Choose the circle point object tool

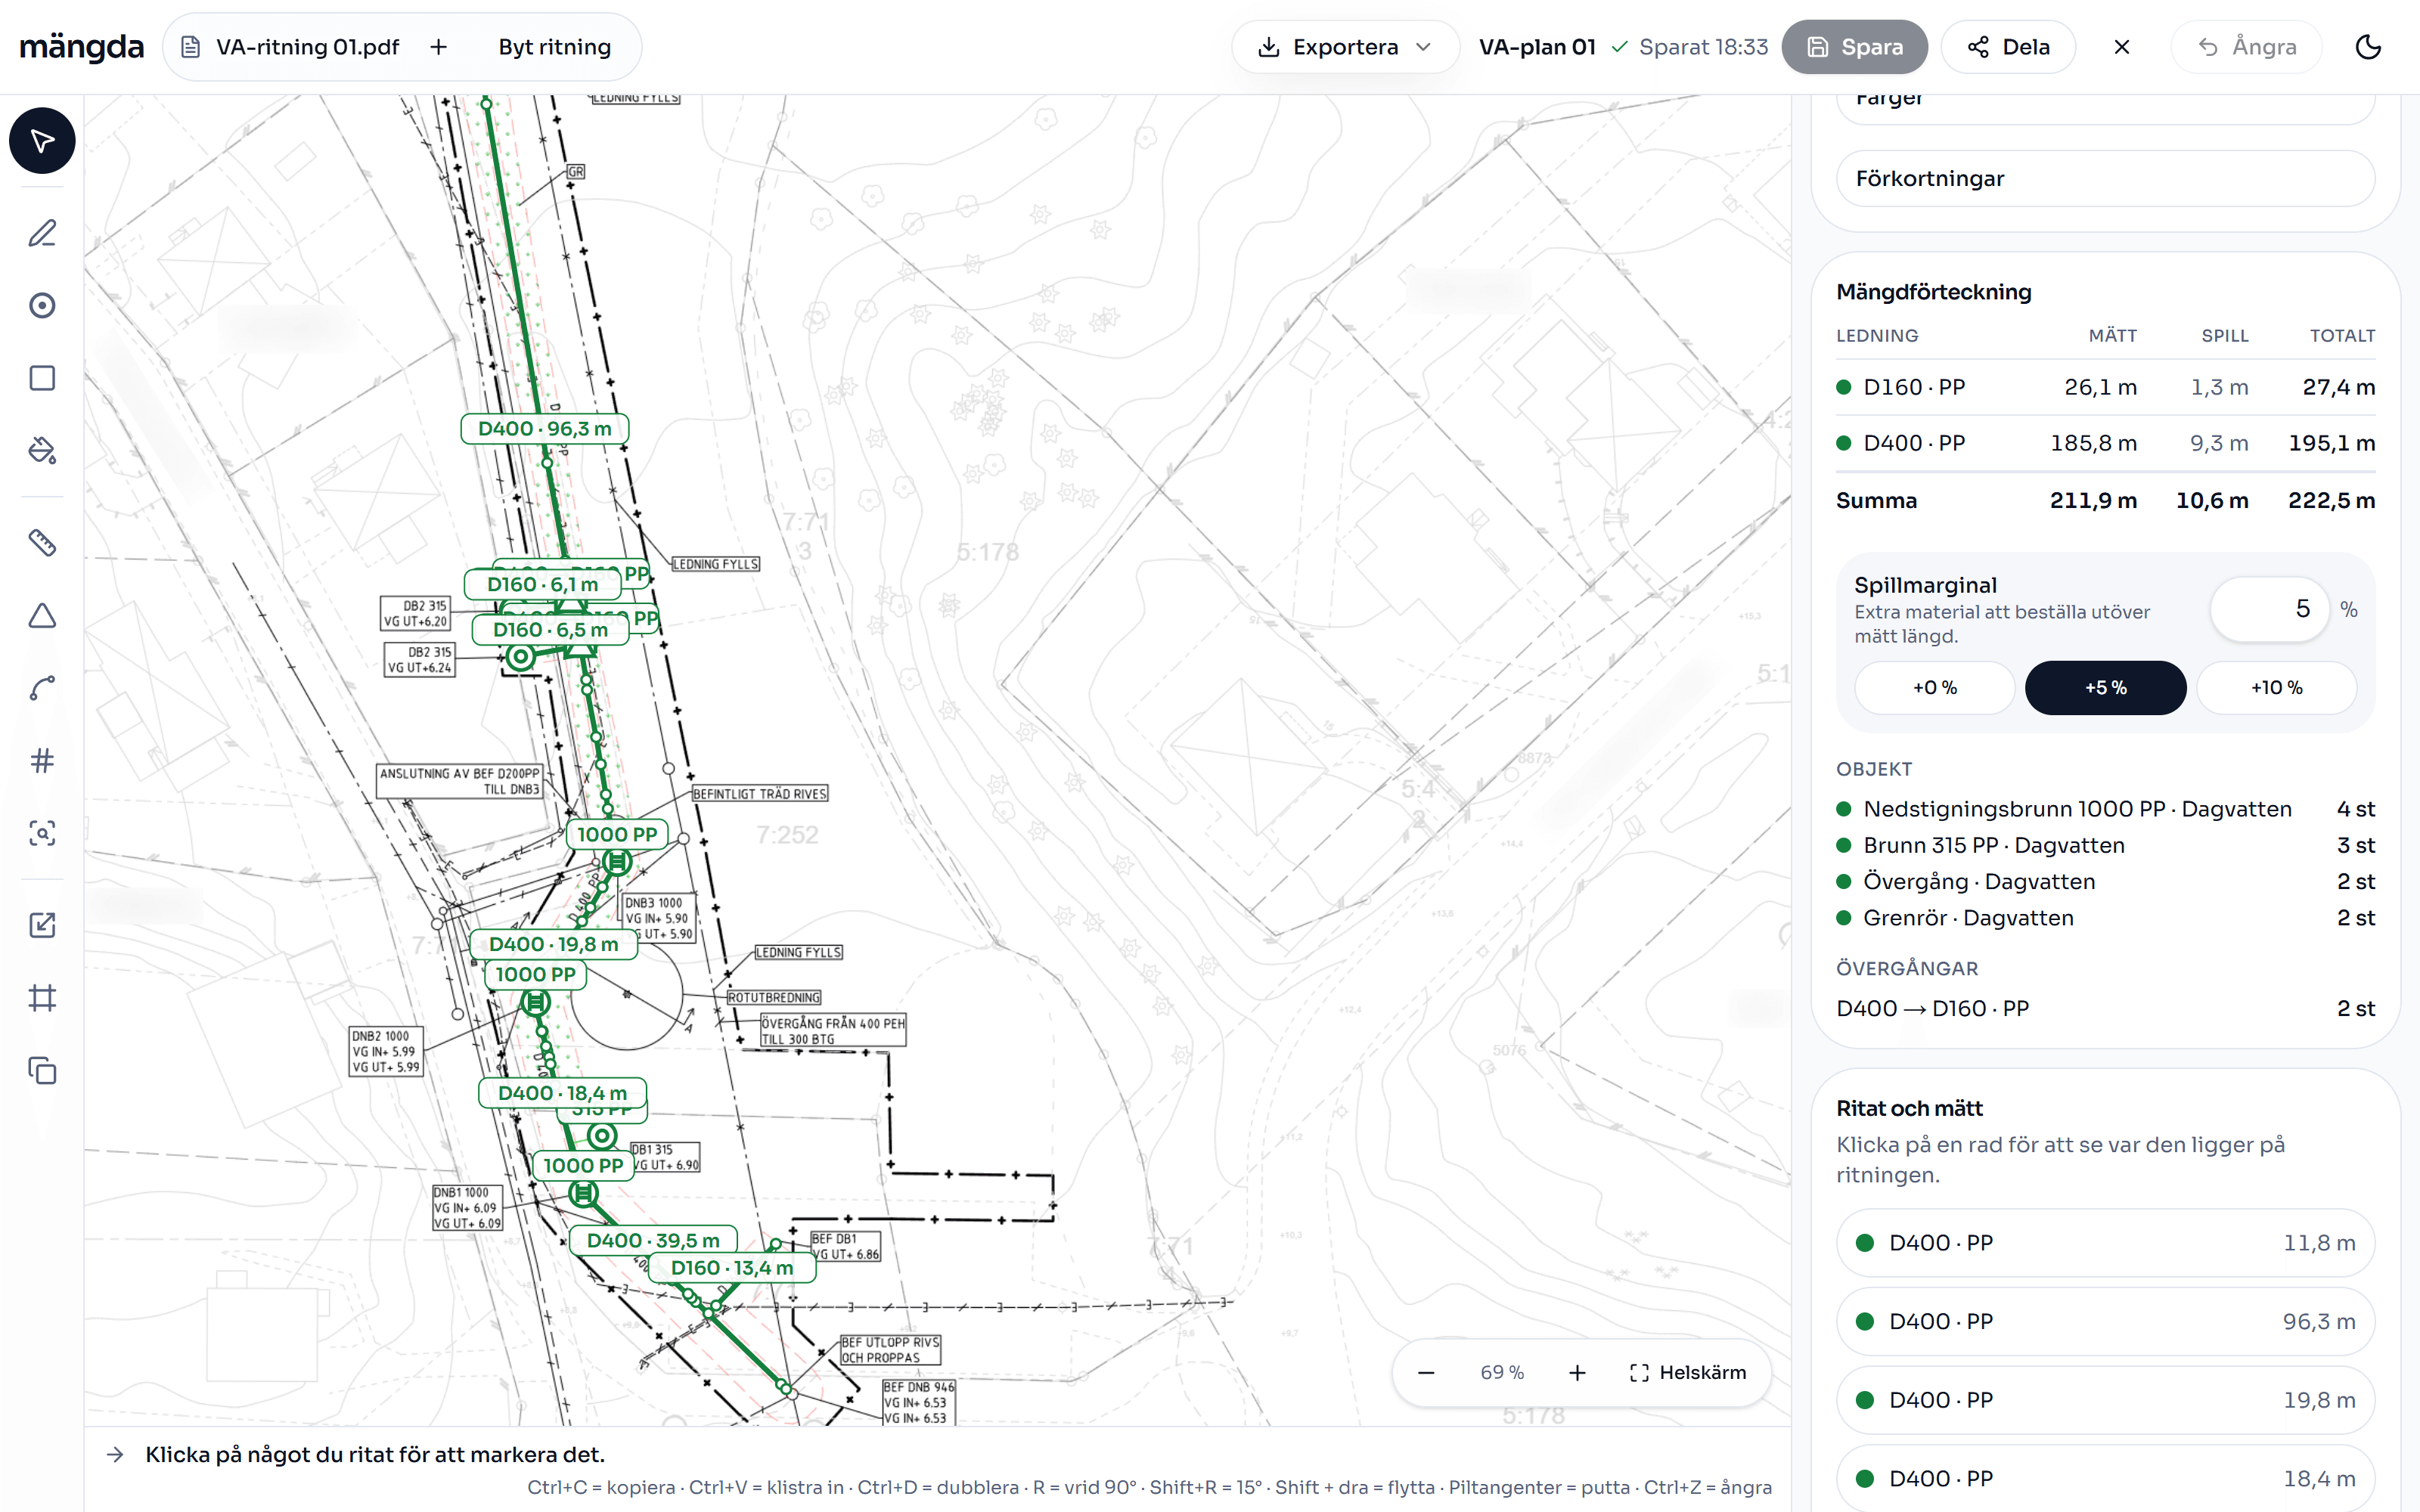pos(42,305)
